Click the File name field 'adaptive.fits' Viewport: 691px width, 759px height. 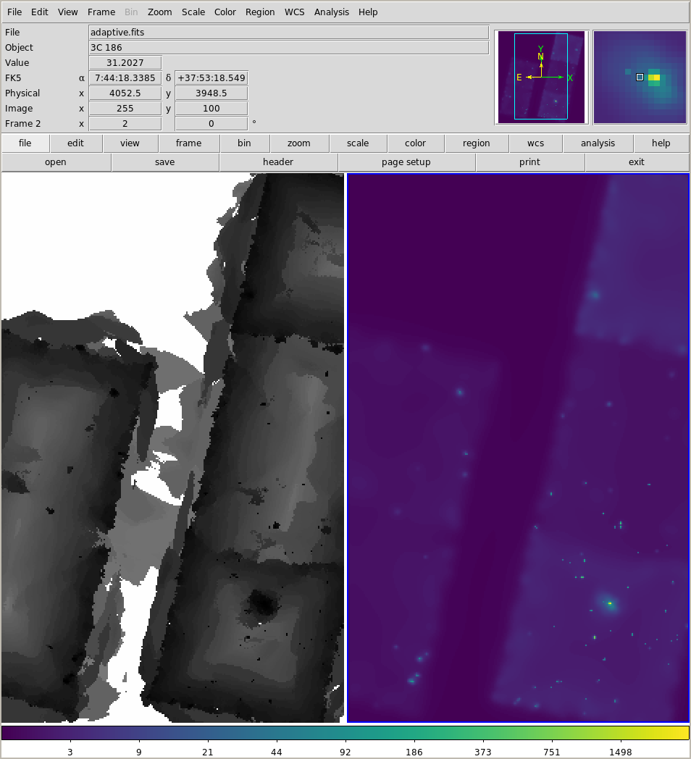pyautogui.click(x=288, y=33)
